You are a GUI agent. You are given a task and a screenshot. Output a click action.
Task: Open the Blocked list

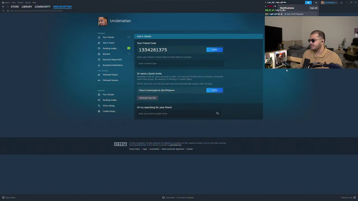coord(106,54)
